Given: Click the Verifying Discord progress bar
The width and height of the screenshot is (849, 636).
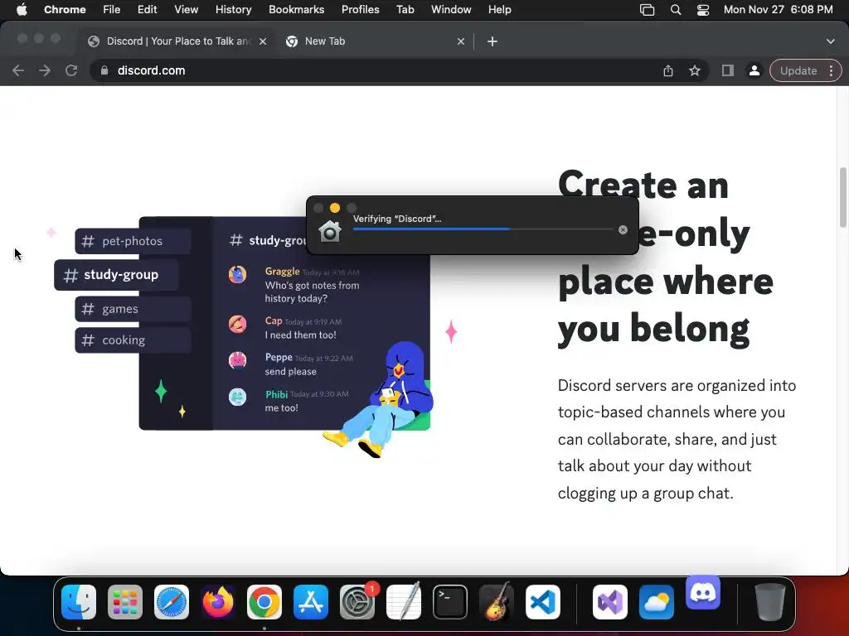Looking at the screenshot, I should pyautogui.click(x=483, y=229).
